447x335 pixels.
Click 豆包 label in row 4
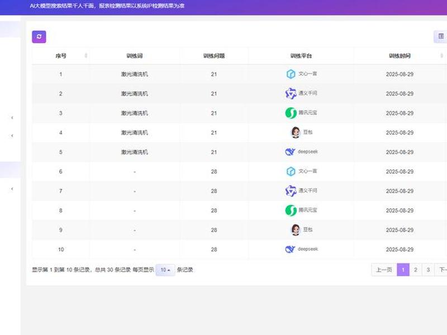click(308, 132)
